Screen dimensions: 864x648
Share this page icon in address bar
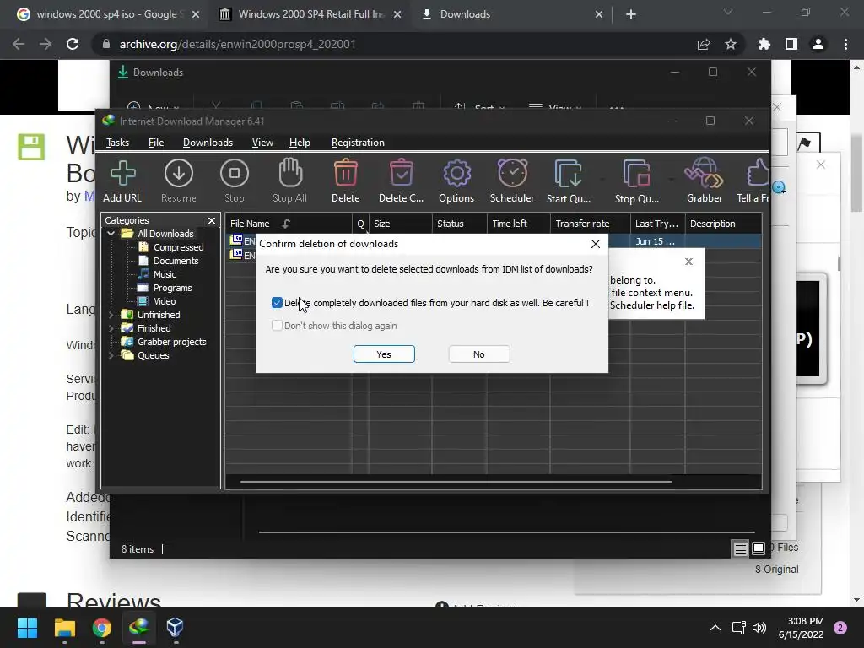pyautogui.click(x=704, y=44)
